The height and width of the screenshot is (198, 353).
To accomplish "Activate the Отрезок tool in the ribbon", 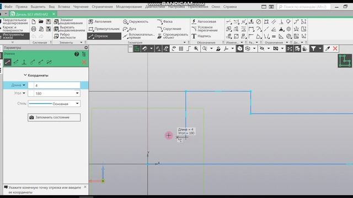I will (x=104, y=36).
